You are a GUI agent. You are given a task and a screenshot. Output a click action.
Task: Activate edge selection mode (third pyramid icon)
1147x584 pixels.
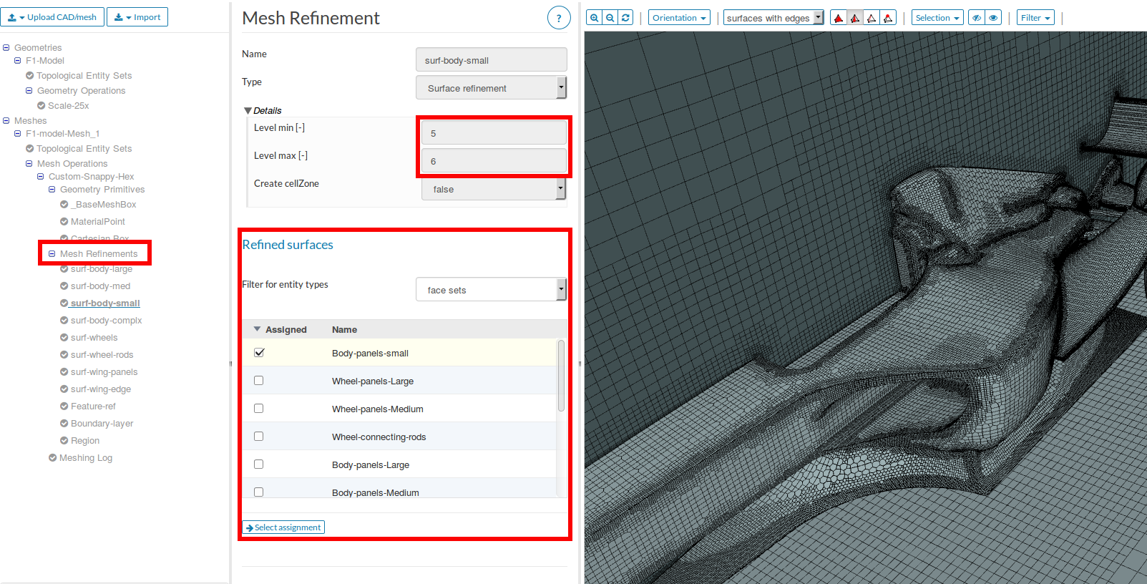[x=872, y=18]
